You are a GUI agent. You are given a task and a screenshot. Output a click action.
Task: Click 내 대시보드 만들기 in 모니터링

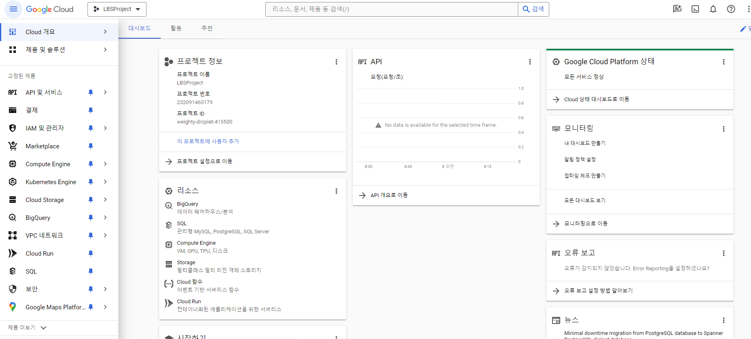pos(585,143)
